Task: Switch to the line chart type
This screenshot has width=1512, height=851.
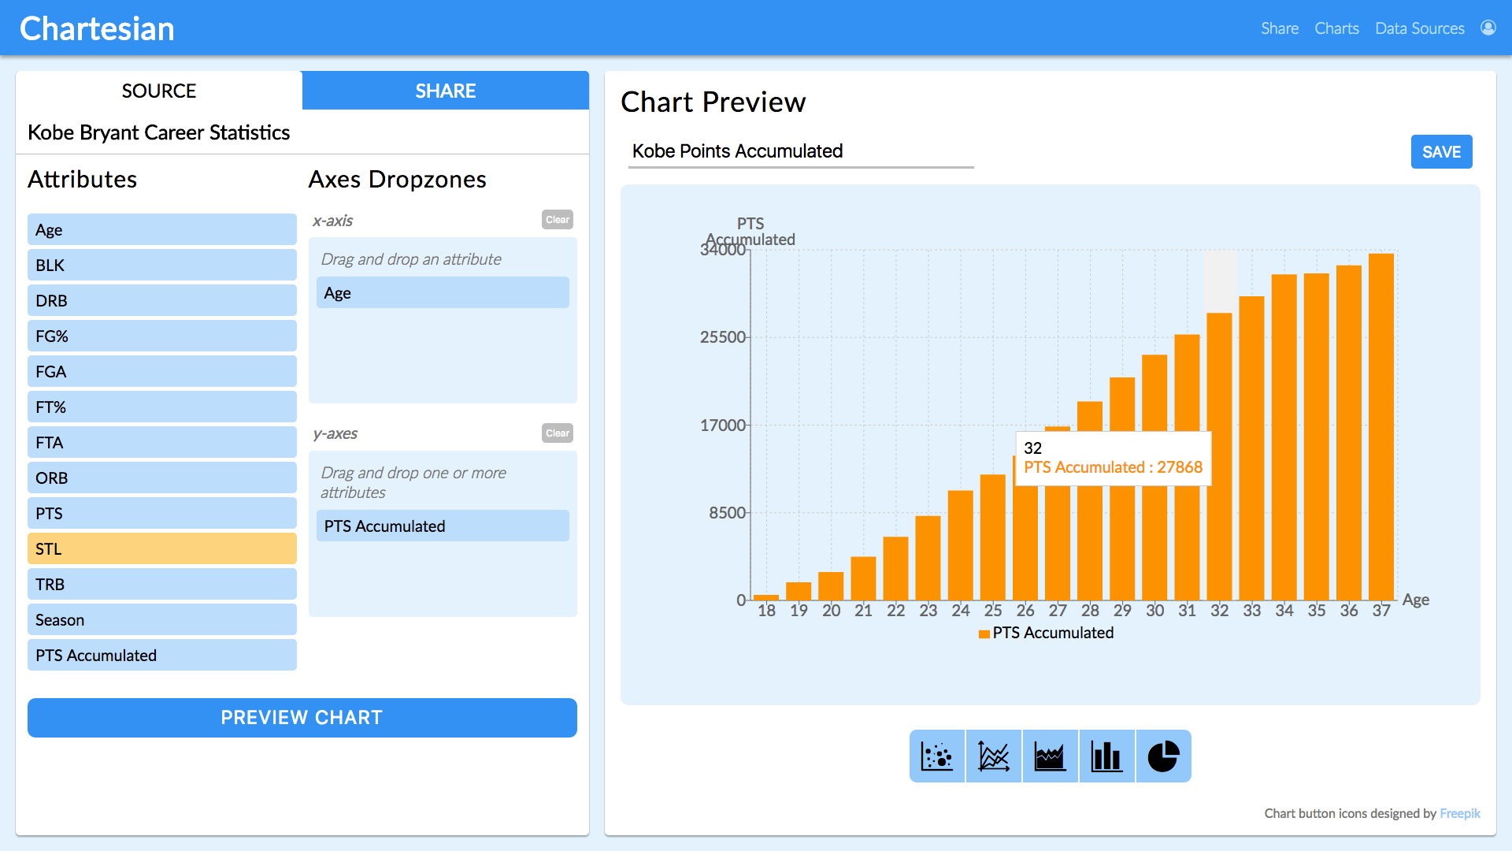Action: point(994,756)
